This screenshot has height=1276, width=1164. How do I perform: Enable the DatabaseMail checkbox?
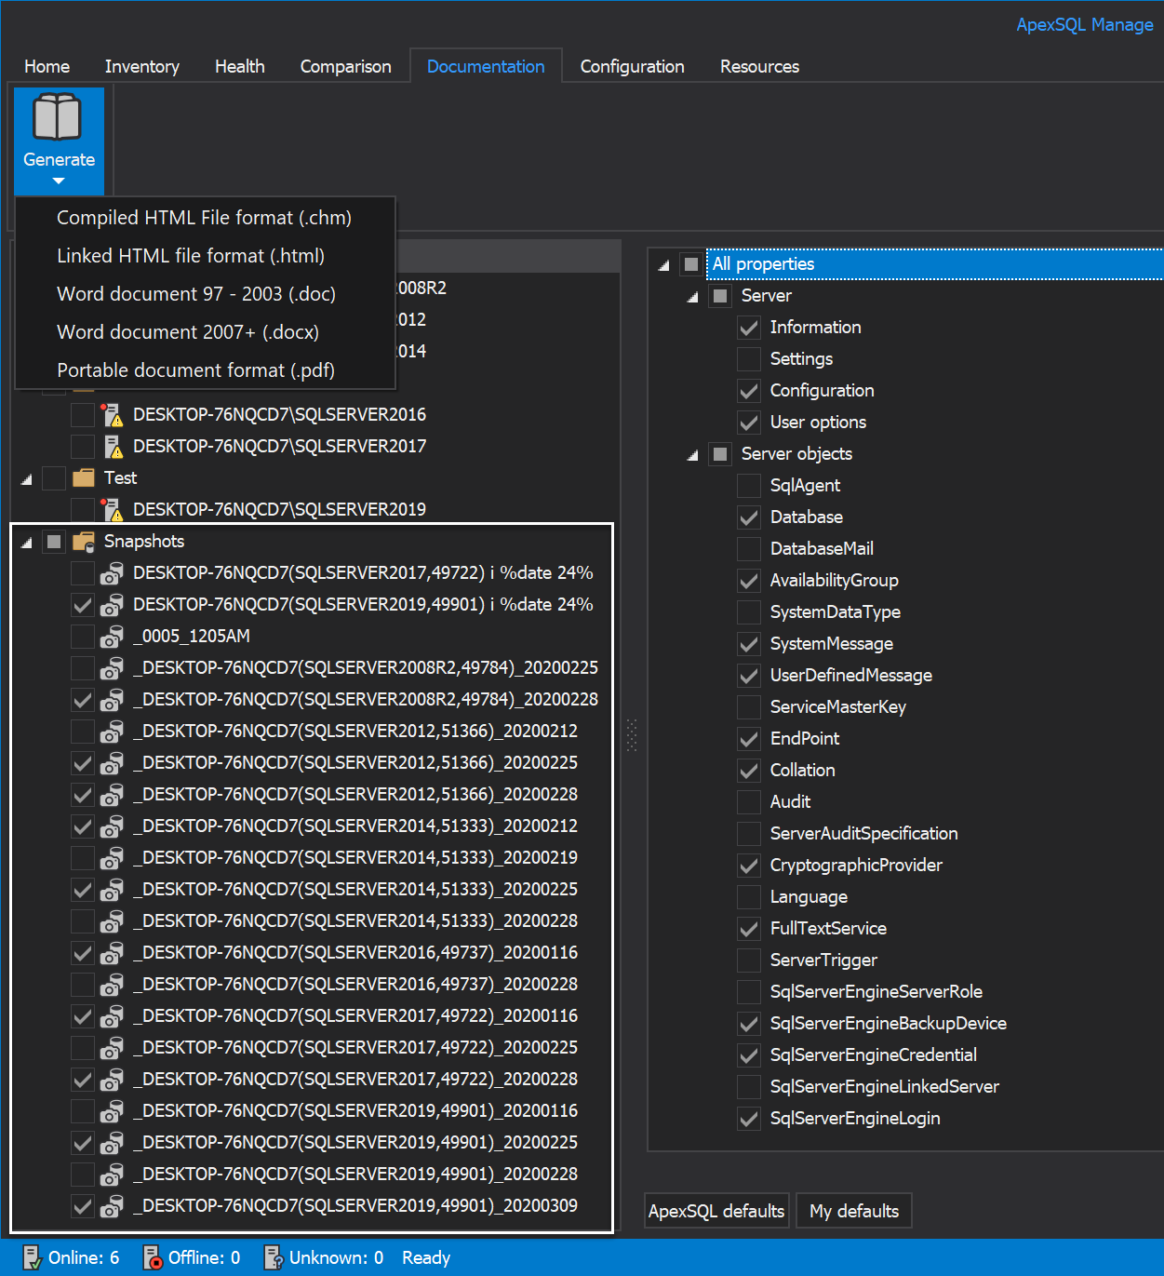(748, 549)
